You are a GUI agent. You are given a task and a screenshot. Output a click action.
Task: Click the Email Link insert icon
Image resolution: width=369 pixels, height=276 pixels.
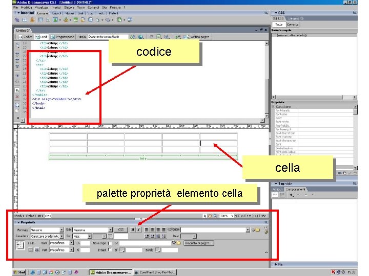click(25, 20)
